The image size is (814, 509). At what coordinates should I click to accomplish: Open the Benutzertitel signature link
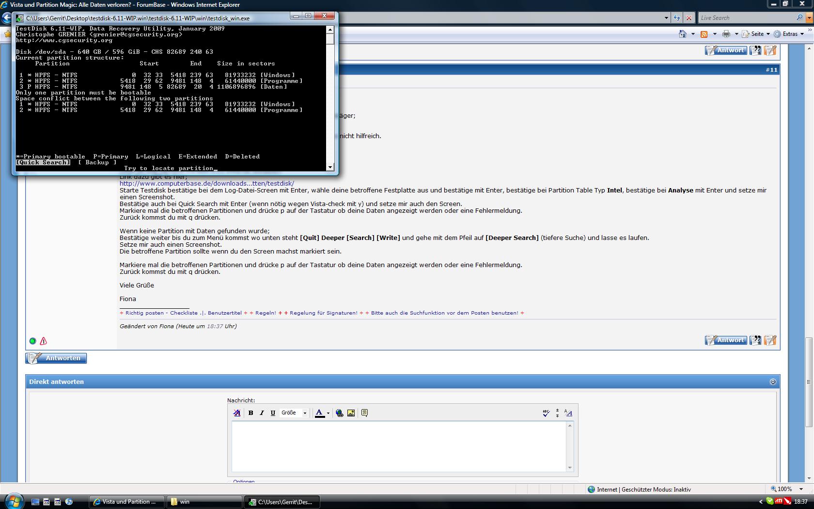coord(225,313)
